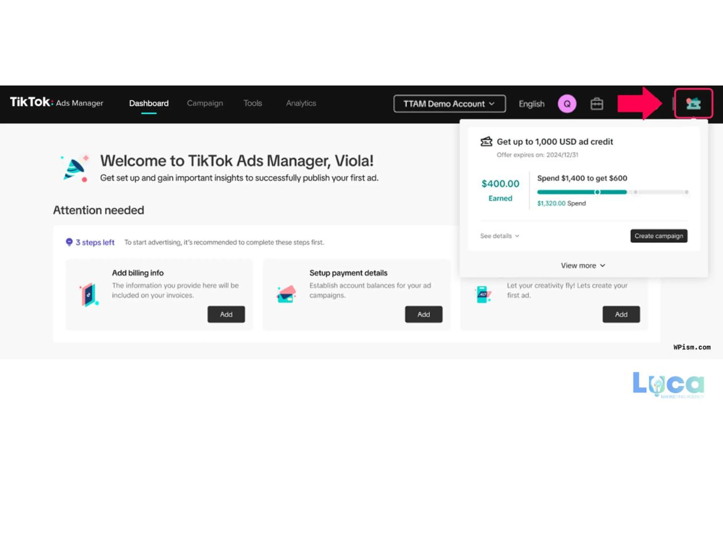Click the Attention needed heading
The height and width of the screenshot is (544, 723).
[99, 210]
